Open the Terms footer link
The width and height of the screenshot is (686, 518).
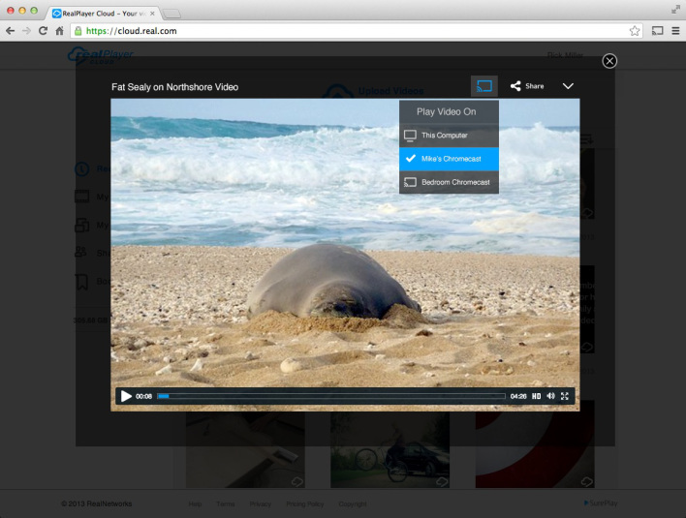[x=226, y=504]
